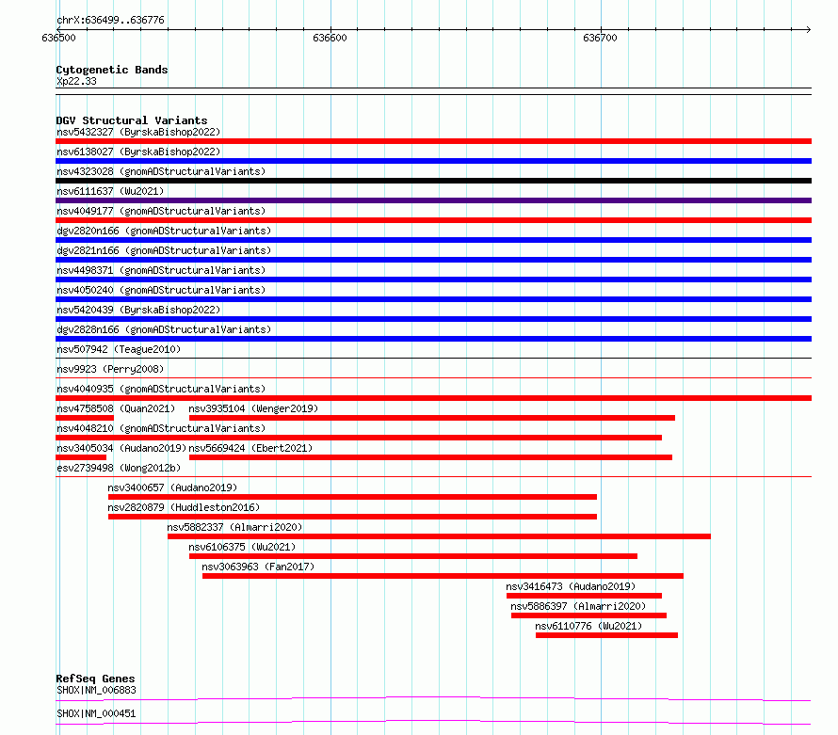Click nsv5420439 (ByrskaBishop2022) label
Viewport: 838px width, 735px height.
tap(138, 310)
